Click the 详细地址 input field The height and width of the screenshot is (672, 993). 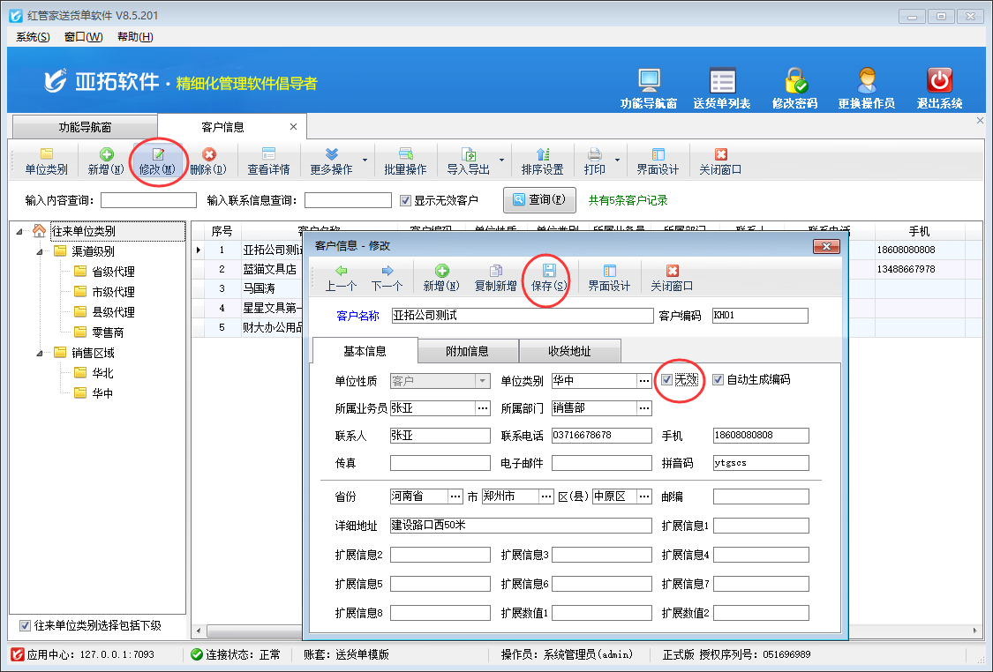point(519,526)
